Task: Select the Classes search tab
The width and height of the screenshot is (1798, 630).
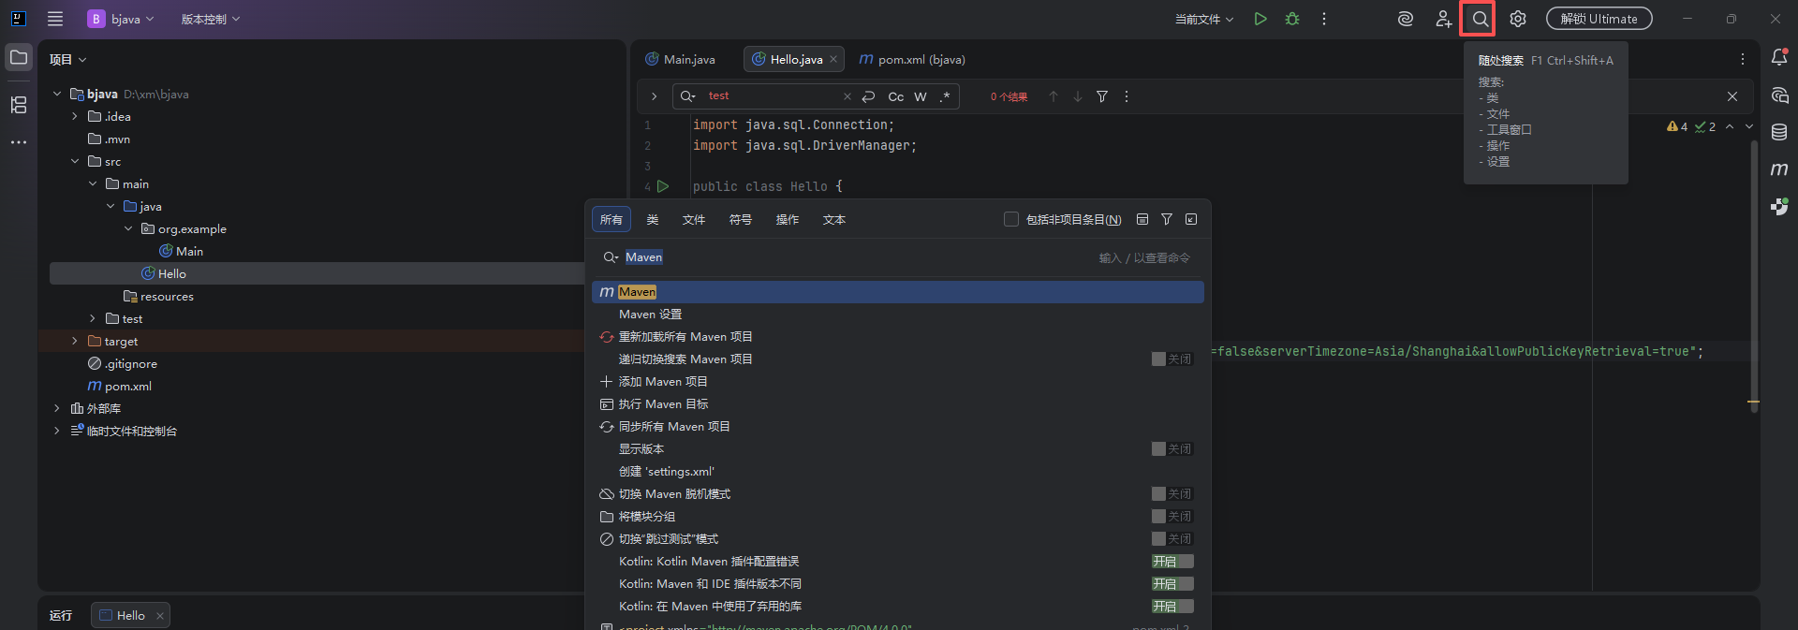Action: pos(653,219)
